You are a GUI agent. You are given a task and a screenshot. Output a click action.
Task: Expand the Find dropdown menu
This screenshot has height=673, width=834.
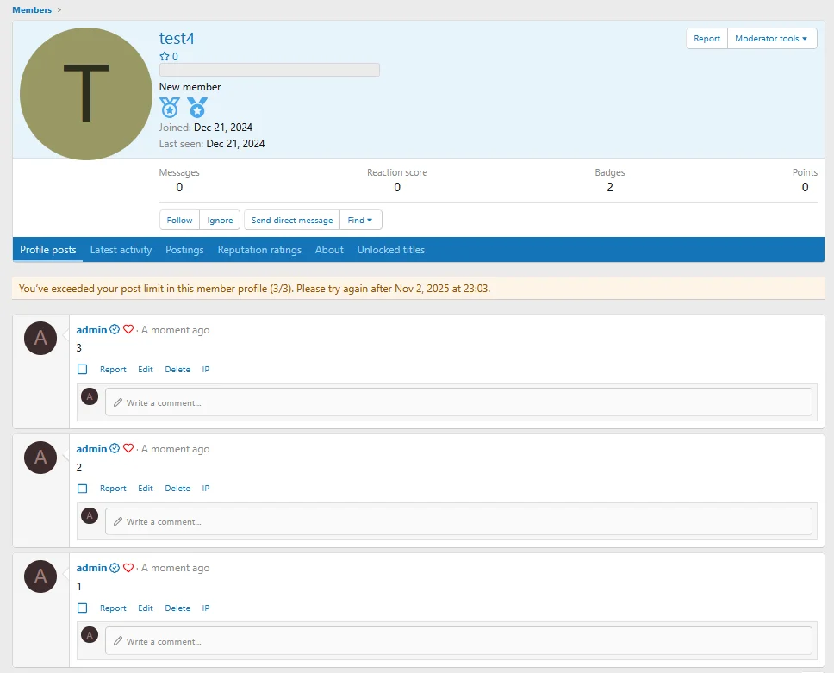pos(360,221)
